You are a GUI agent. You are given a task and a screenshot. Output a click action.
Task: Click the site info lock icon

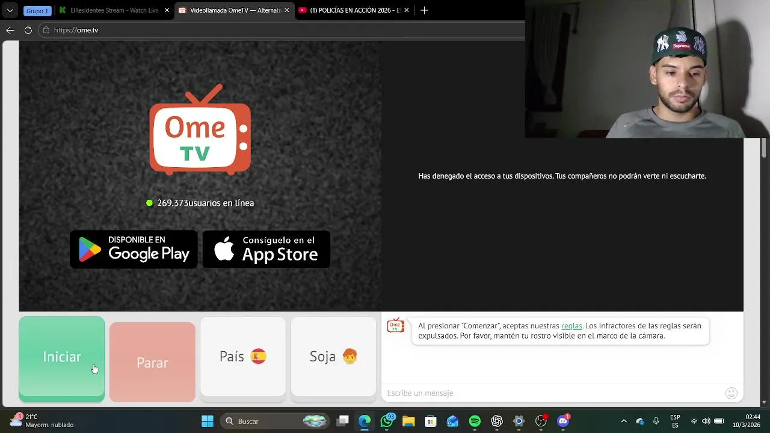(x=46, y=30)
